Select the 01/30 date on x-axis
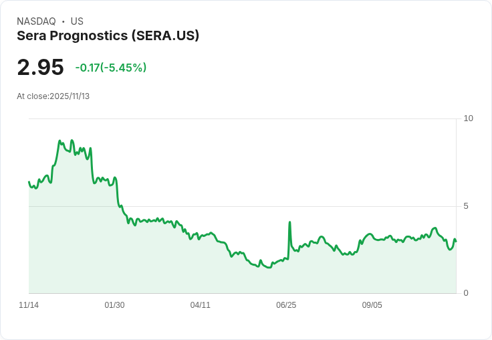The width and height of the screenshot is (492, 340). click(114, 305)
